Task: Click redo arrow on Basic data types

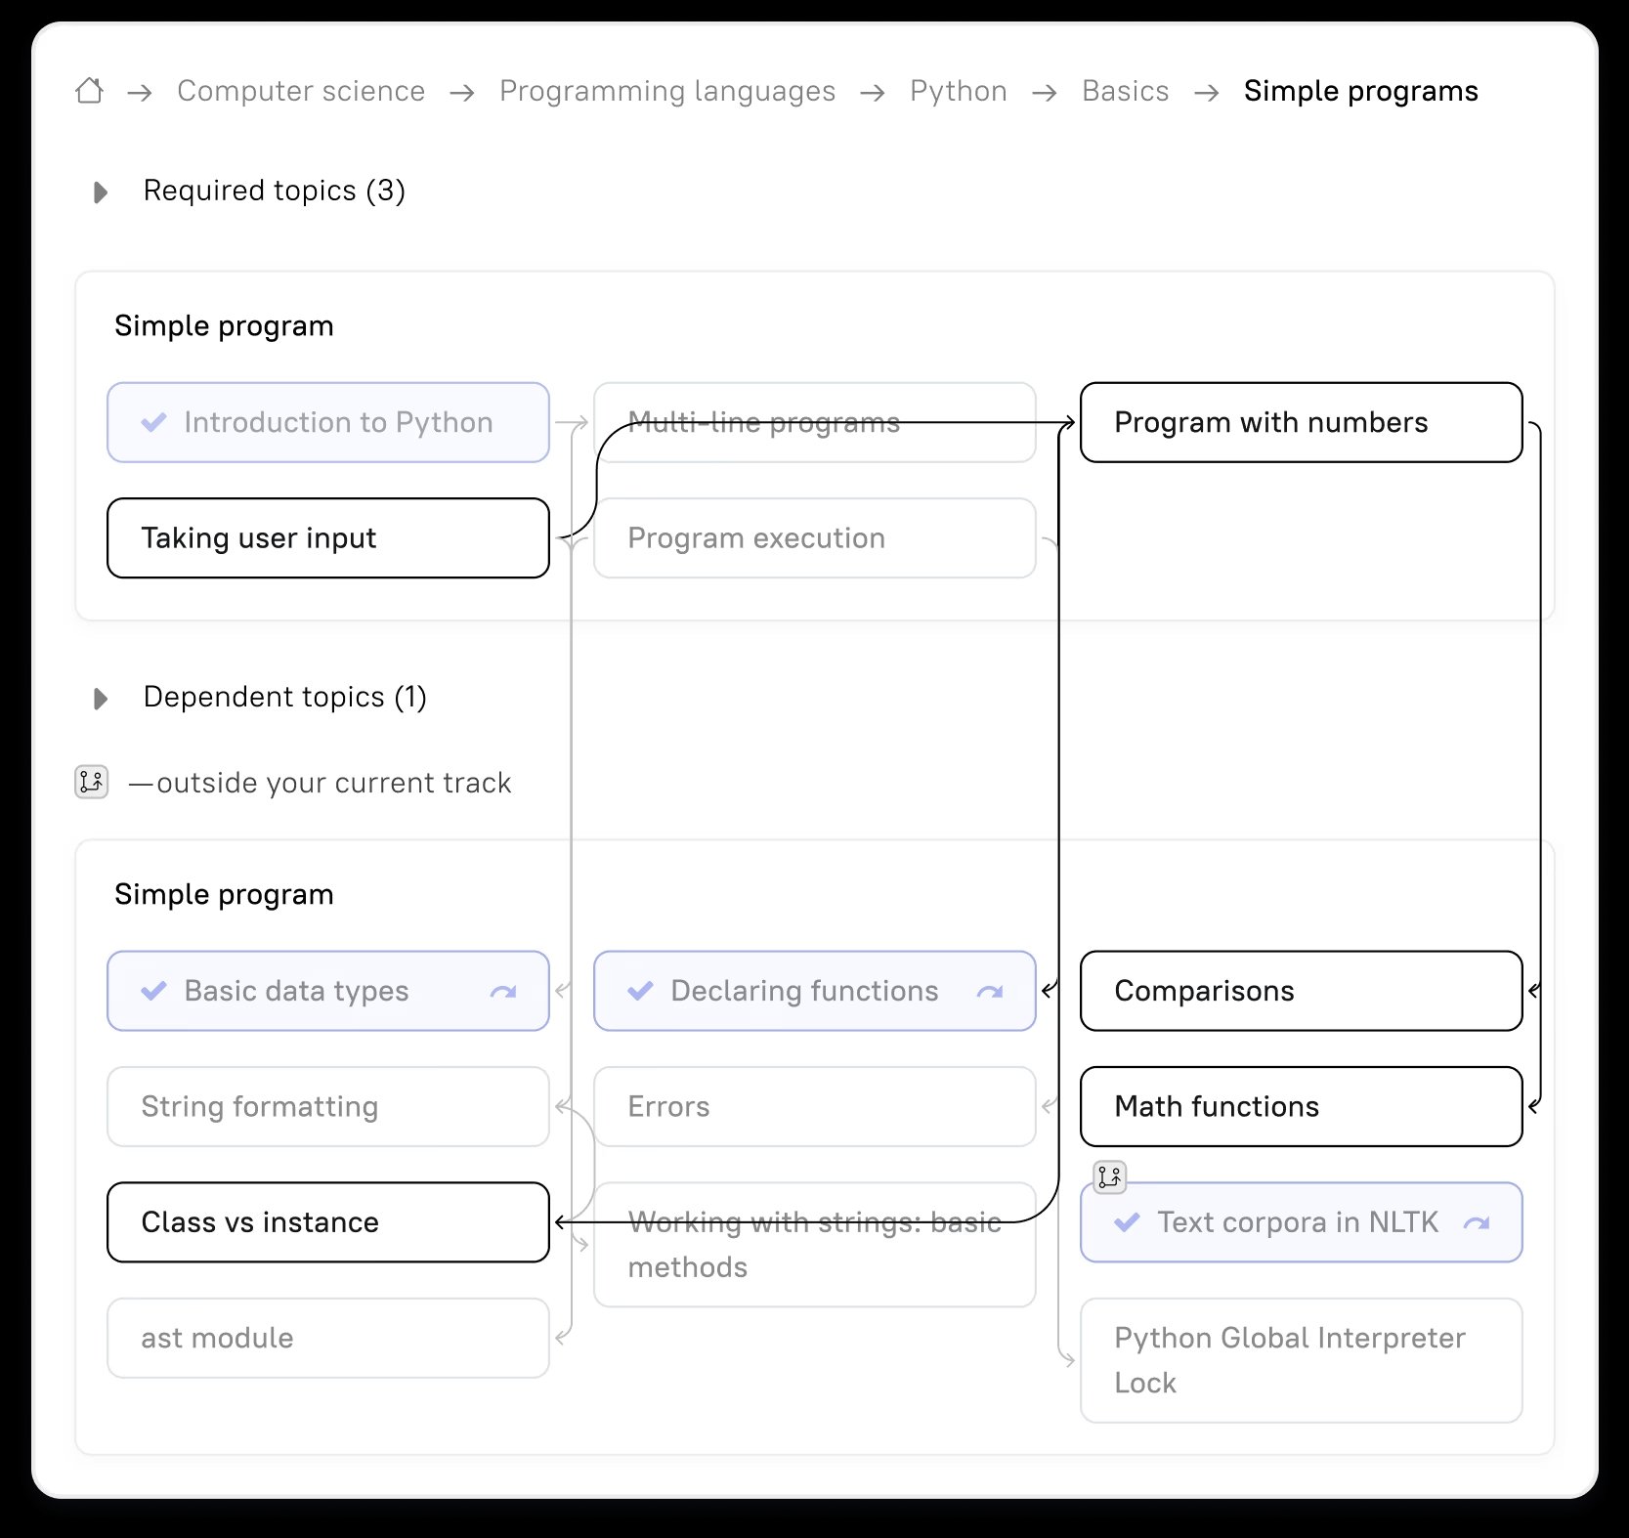Action: pyautogui.click(x=503, y=992)
